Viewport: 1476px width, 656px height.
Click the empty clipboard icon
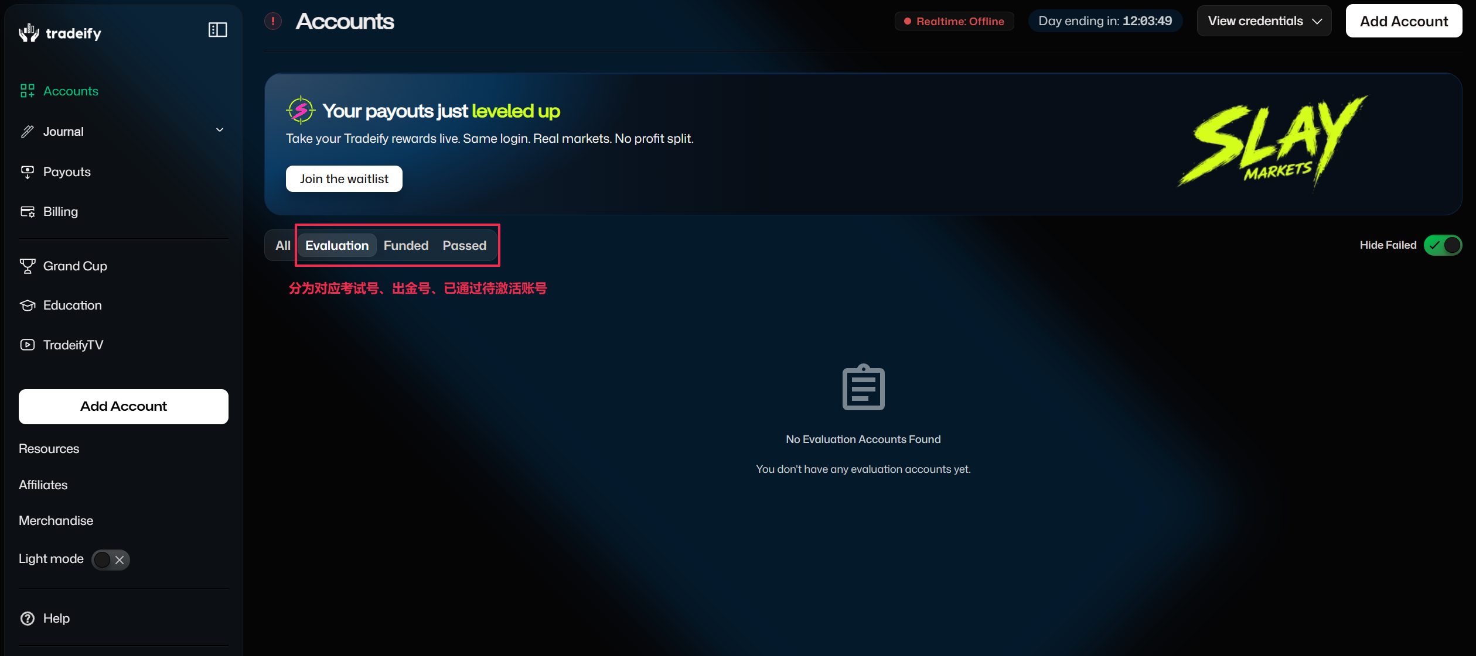coord(864,387)
